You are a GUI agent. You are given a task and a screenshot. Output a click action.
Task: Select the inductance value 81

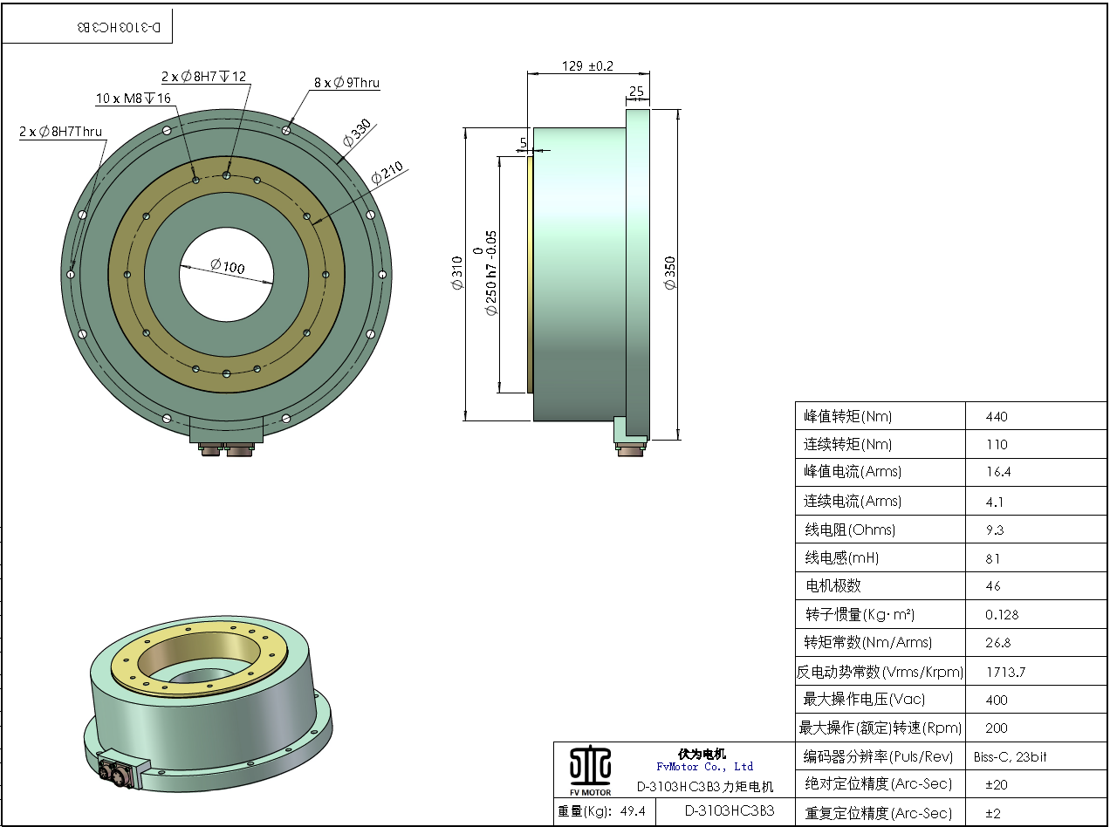[992, 558]
